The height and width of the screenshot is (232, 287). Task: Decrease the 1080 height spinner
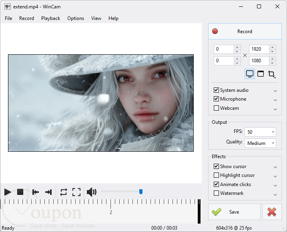(x=273, y=63)
